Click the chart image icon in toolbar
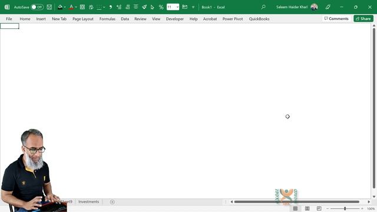377x212 pixels. click(x=184, y=7)
